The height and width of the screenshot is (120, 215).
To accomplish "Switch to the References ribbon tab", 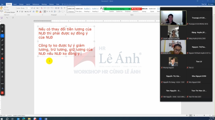I will pyautogui.click(x=35, y=4).
